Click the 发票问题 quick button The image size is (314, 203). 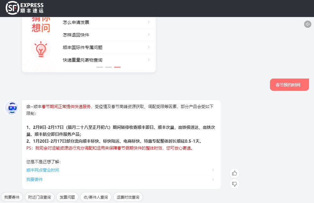click(x=67, y=197)
